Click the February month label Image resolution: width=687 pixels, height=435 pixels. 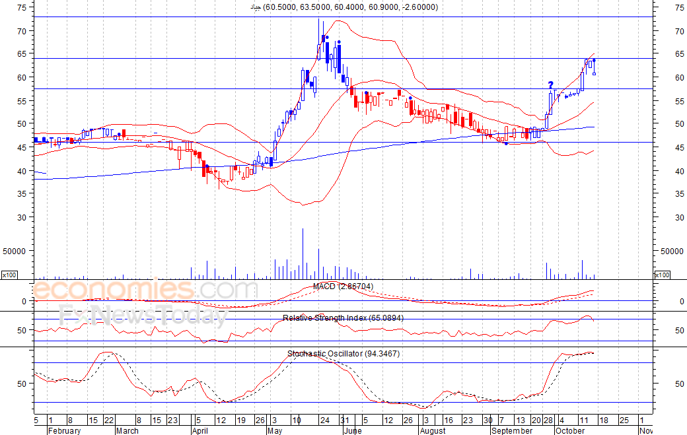(65, 430)
